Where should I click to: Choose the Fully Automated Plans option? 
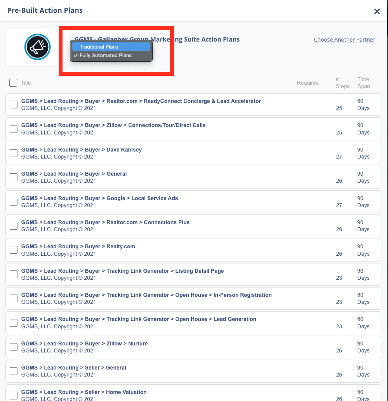coord(111,56)
